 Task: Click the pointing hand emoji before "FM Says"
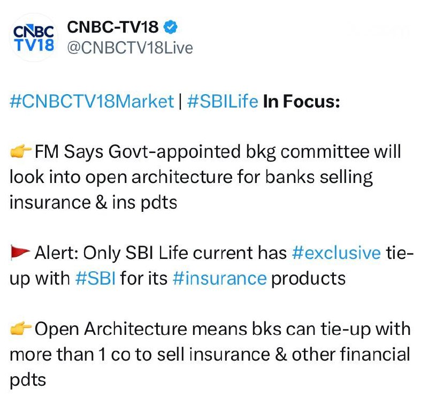[21, 152]
